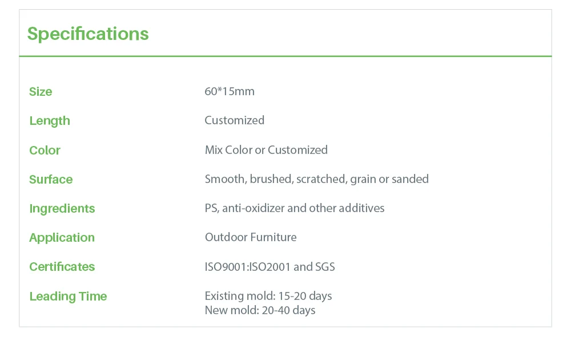Click the Existing mold: 15-20 days line
Screen dimensions: 571x337
coord(268,296)
